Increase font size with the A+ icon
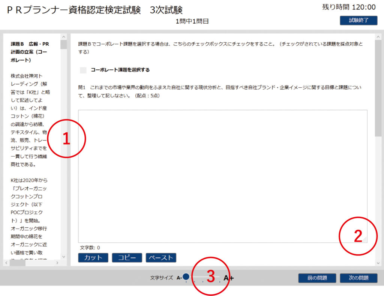Screen dimensions: 384x296 click(x=229, y=278)
